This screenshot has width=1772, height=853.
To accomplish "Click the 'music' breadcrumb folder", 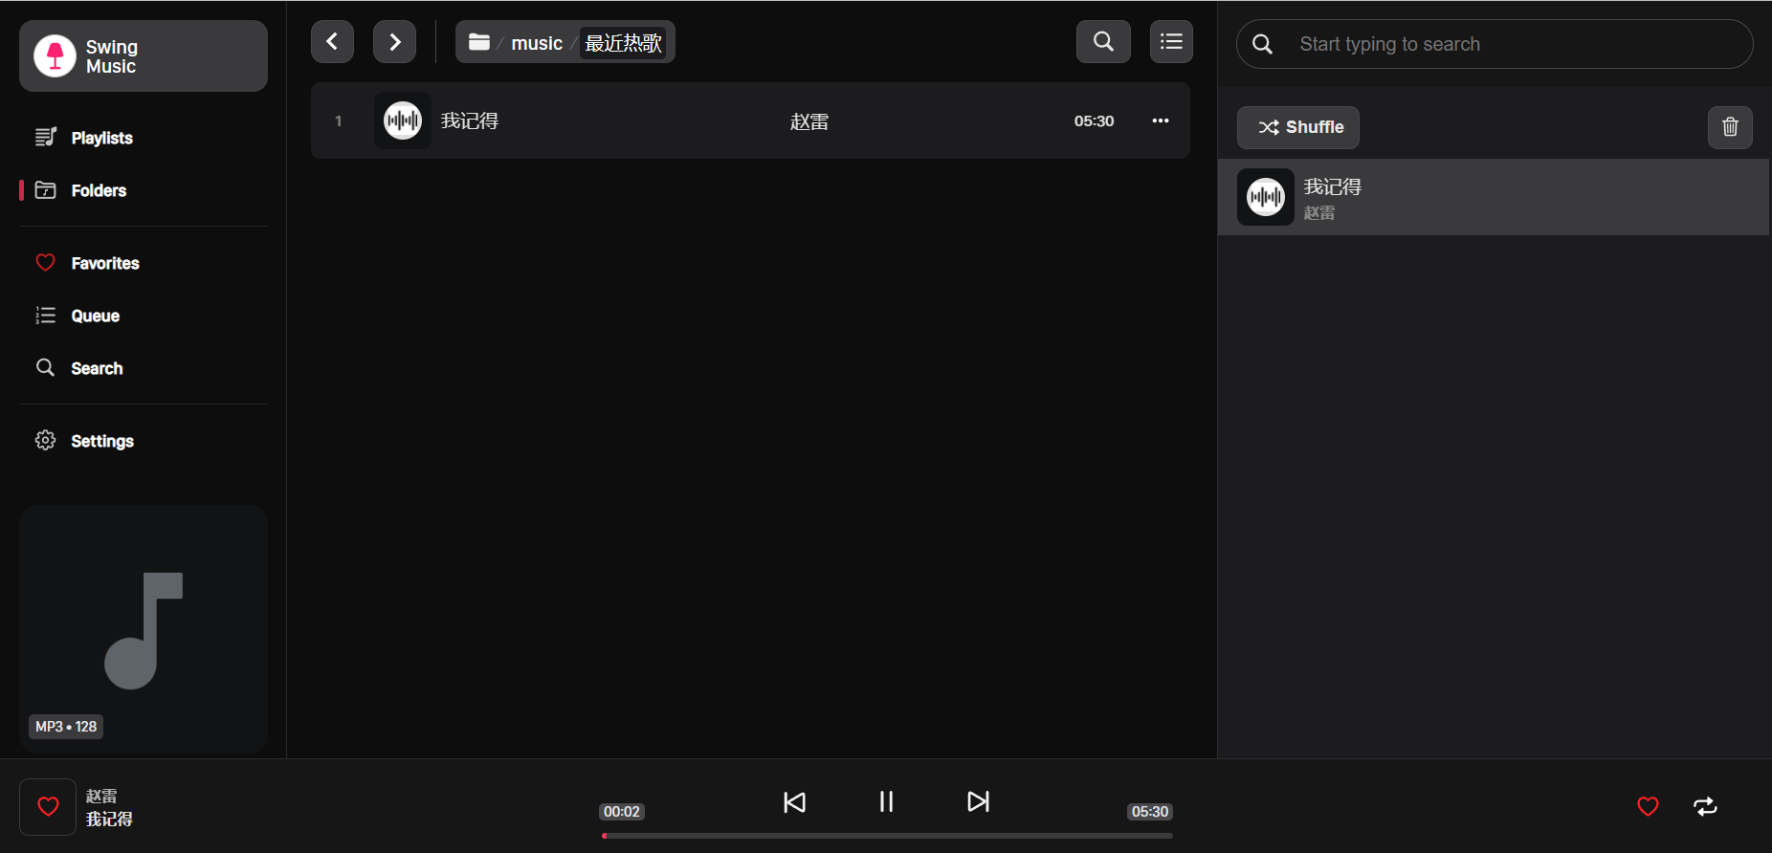I will [537, 43].
